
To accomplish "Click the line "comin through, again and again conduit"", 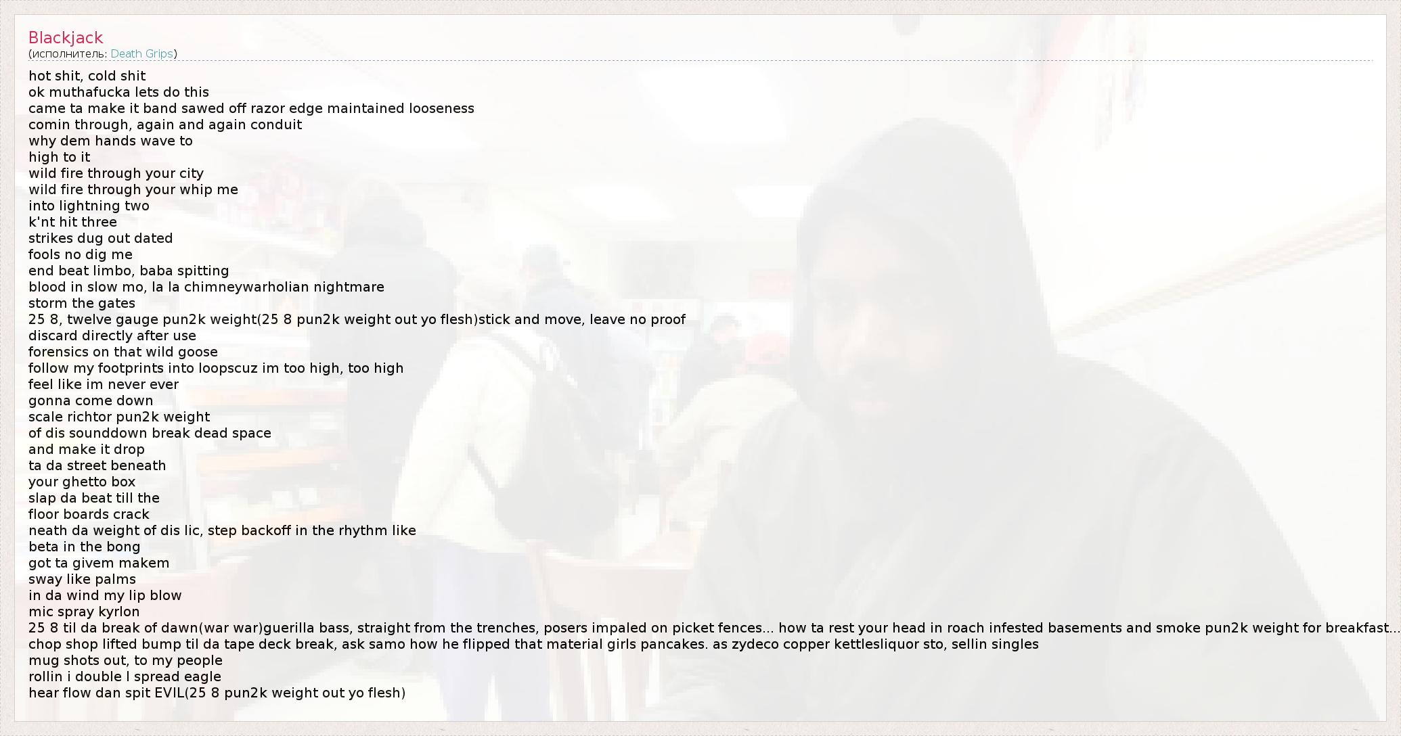I will tap(165, 124).
